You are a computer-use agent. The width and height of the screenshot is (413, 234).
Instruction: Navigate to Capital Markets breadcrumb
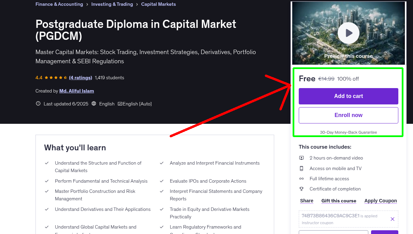pos(158,4)
